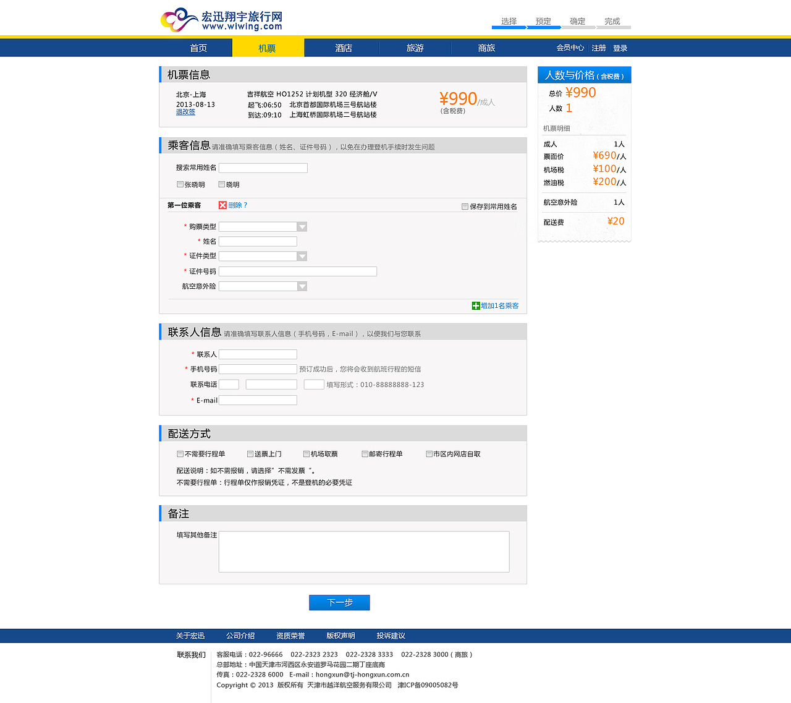
Task: Click the 联系电话 area code field
Action: coord(229,385)
